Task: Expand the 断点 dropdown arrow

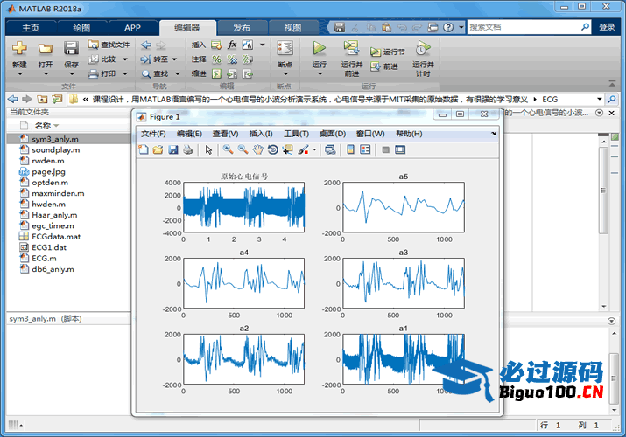Action: pyautogui.click(x=285, y=74)
